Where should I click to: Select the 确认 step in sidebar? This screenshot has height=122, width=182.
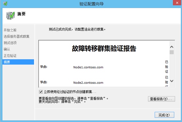(x=7, y=49)
